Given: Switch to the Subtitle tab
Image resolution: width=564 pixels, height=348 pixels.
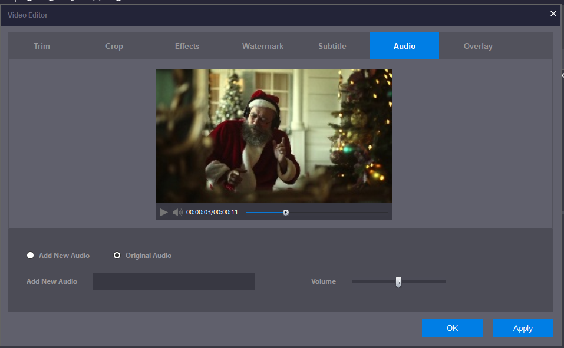Looking at the screenshot, I should [x=332, y=46].
